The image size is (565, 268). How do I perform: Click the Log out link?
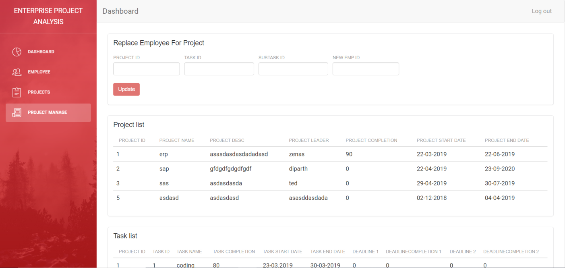pyautogui.click(x=542, y=11)
